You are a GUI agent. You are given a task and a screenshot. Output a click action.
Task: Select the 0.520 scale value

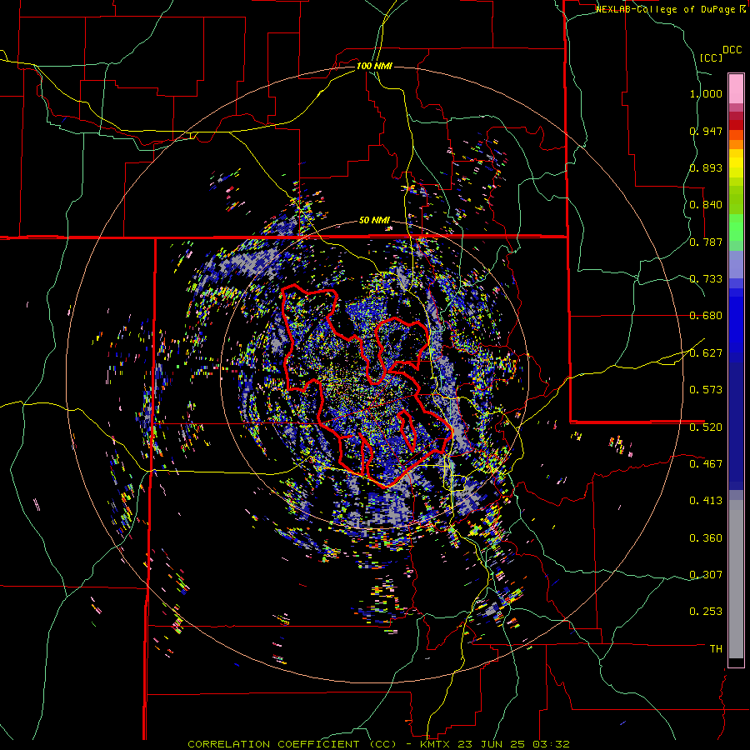(706, 427)
